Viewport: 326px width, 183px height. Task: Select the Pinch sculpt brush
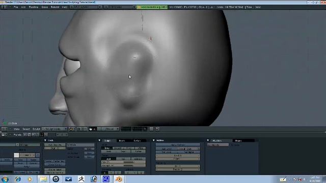coord(129,148)
